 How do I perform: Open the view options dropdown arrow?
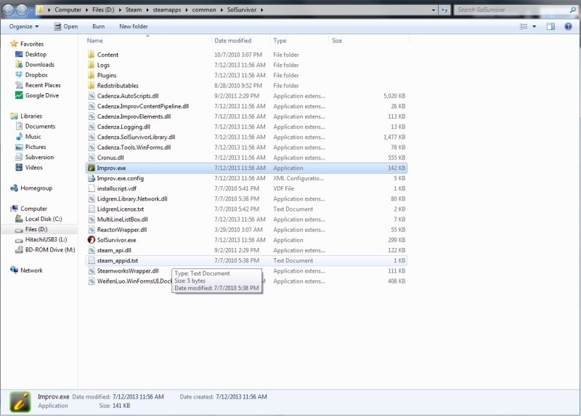(534, 26)
